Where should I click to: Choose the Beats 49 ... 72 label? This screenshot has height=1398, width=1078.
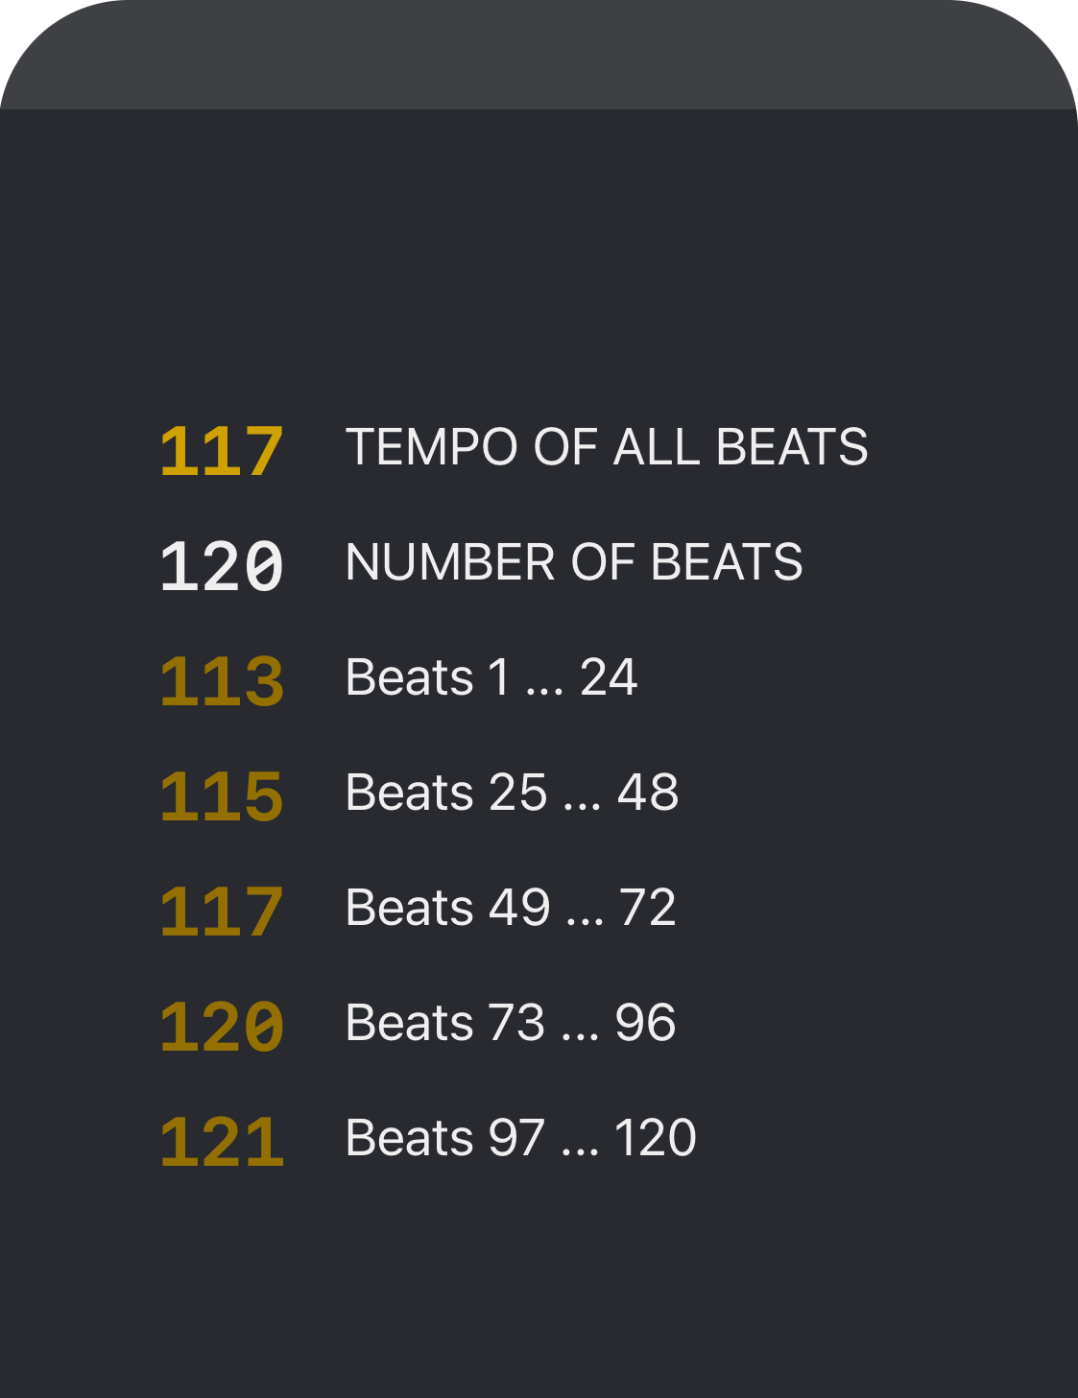point(512,908)
